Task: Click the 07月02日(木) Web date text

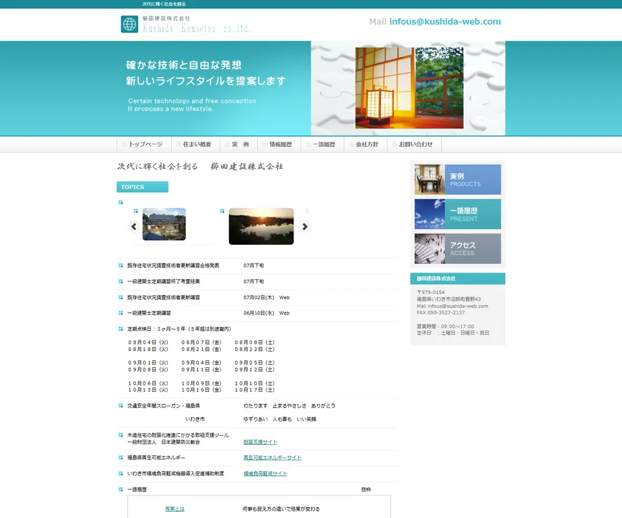Action: click(x=266, y=297)
